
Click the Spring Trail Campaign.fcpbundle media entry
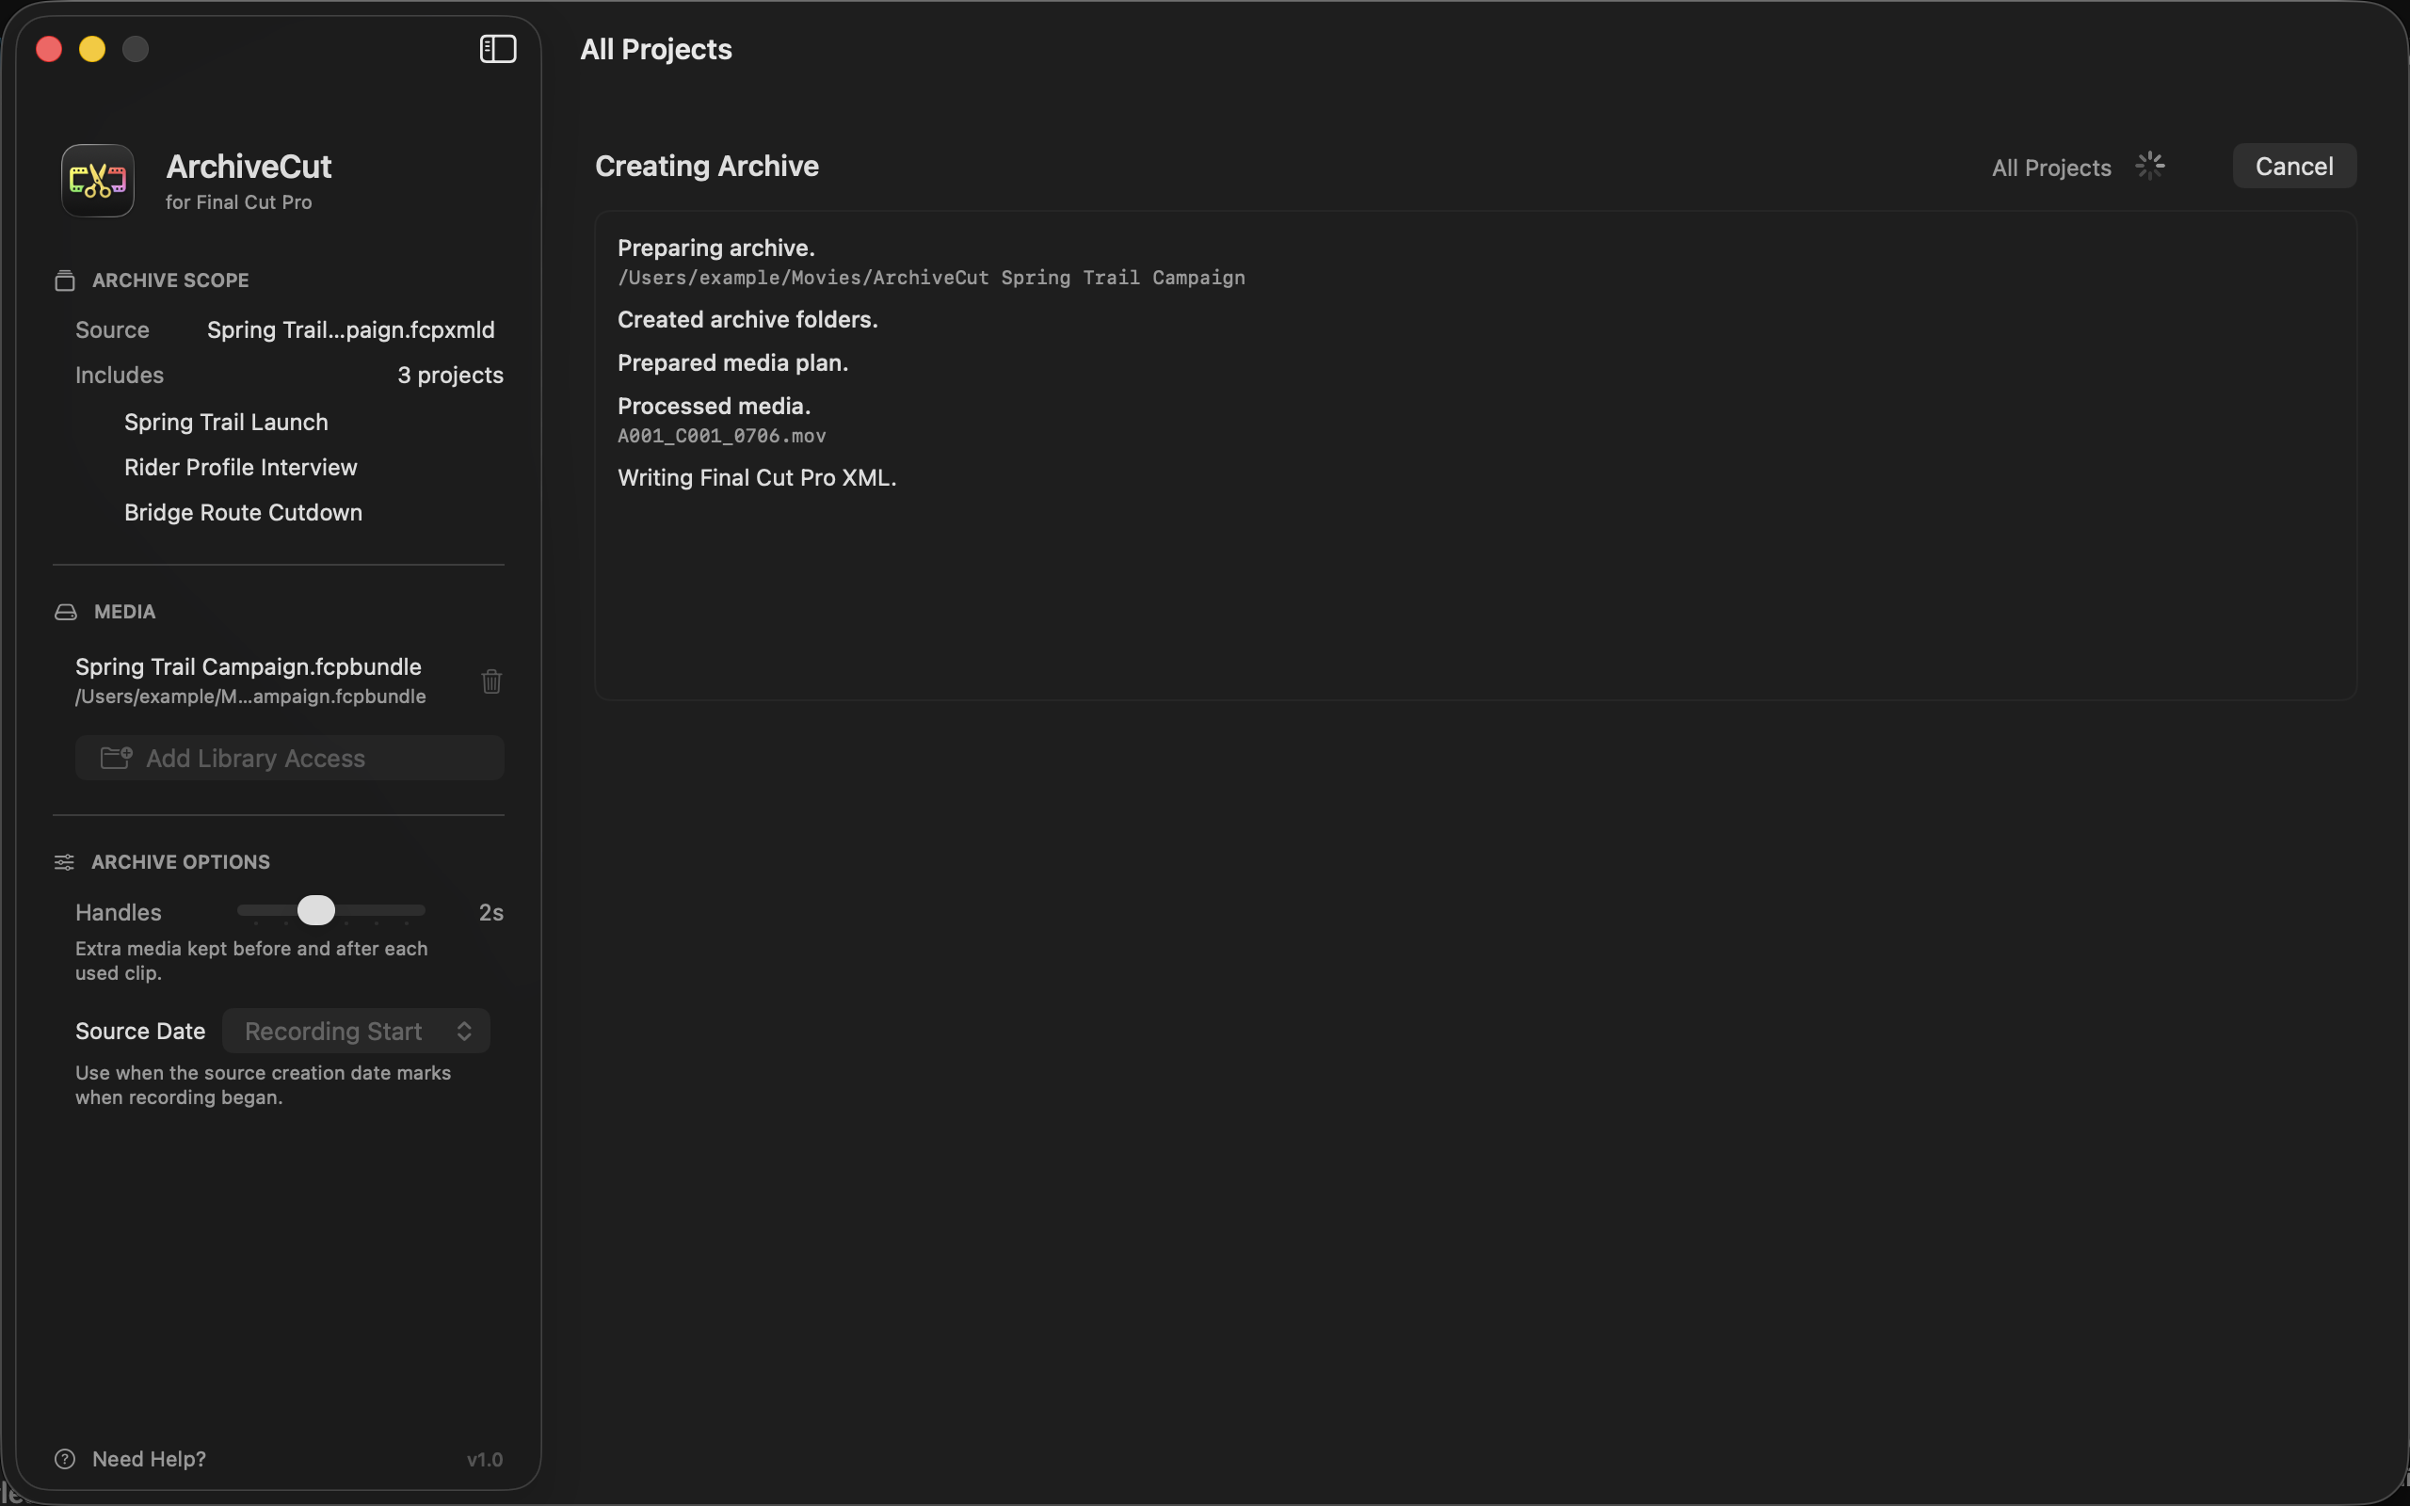coord(250,681)
